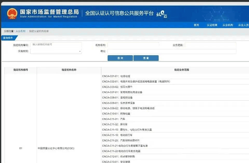Click the 全国认证认可信息公共服务平台 title
The image size is (249, 163).
coord(120,13)
